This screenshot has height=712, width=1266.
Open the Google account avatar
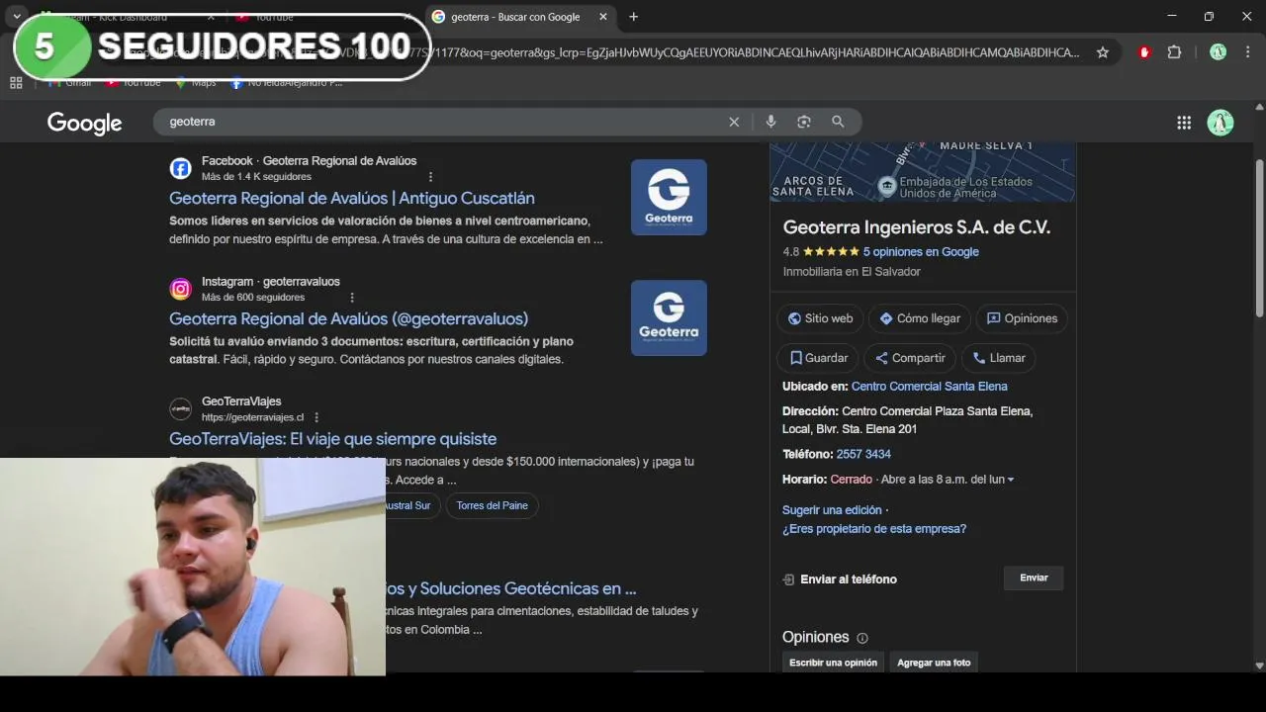1221,123
